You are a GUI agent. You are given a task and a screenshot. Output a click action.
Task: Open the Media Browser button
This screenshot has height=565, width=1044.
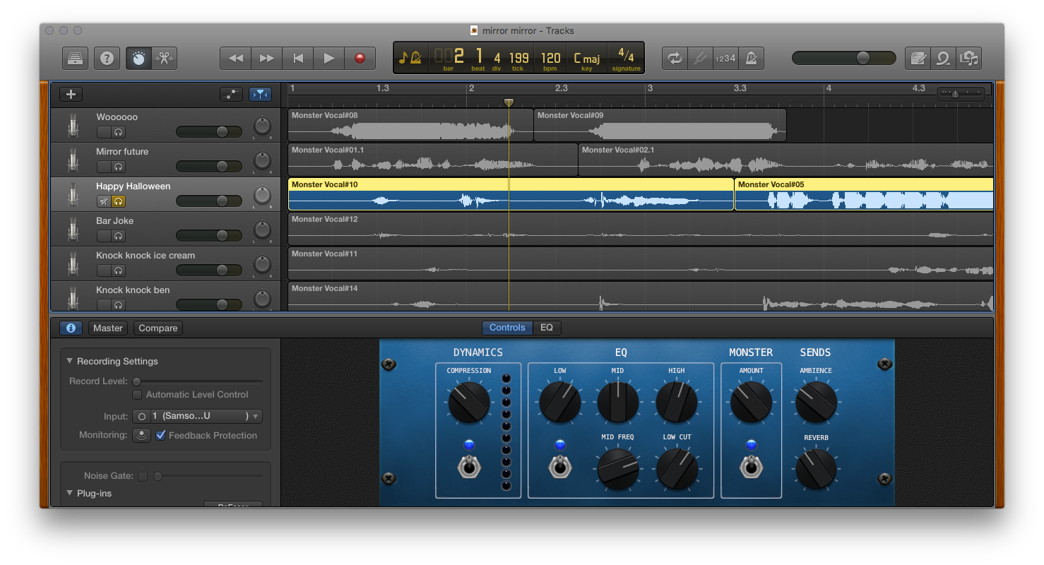[969, 58]
